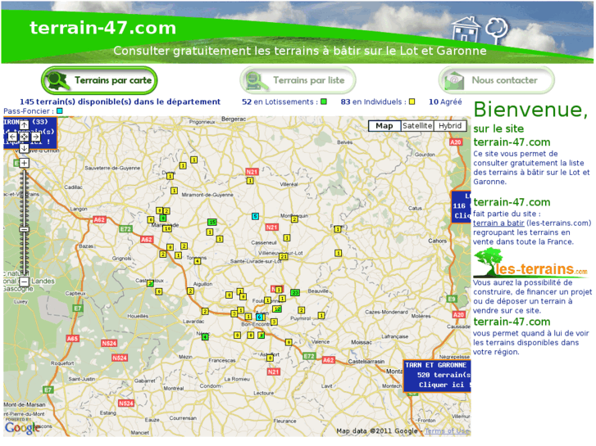Select the green marker at Casteljaloux
This screenshot has height=446, width=596.
click(150, 283)
